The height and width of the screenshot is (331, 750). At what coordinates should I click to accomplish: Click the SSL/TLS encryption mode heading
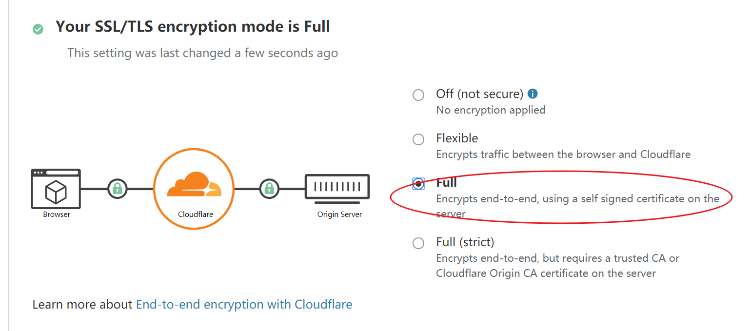(x=193, y=26)
